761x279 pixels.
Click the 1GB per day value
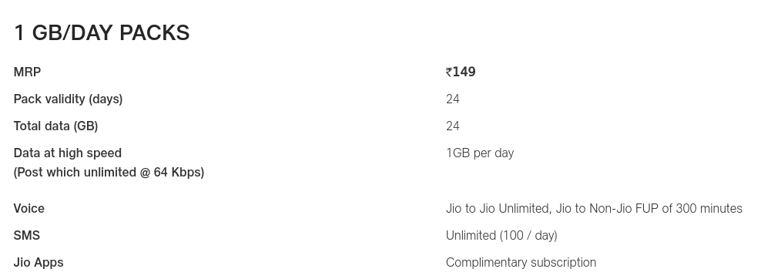[480, 153]
